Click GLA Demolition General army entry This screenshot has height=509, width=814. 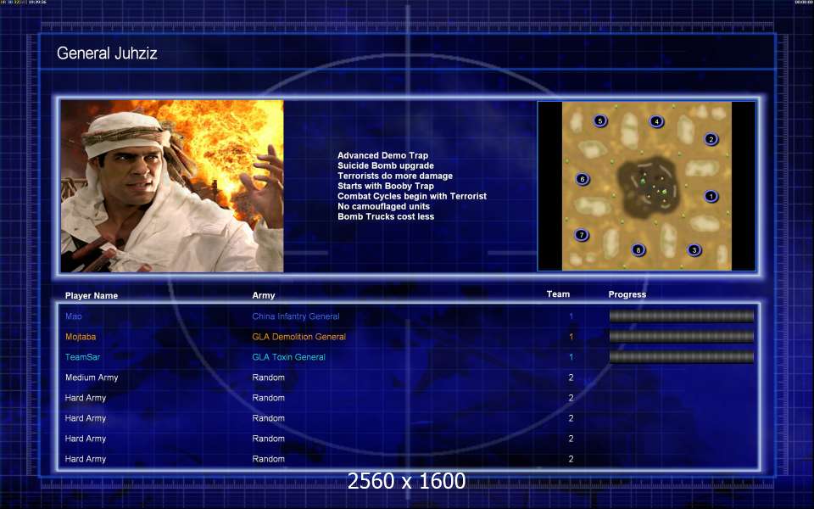[x=299, y=337]
